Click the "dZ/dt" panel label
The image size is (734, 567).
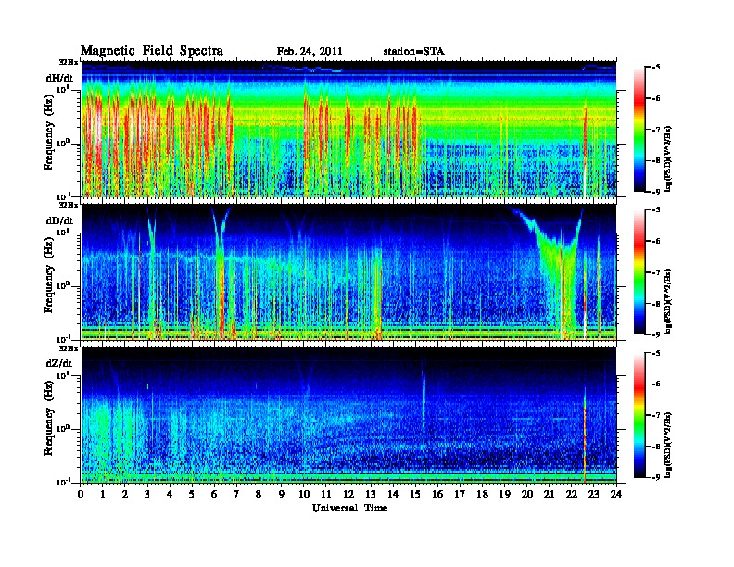click(x=59, y=363)
